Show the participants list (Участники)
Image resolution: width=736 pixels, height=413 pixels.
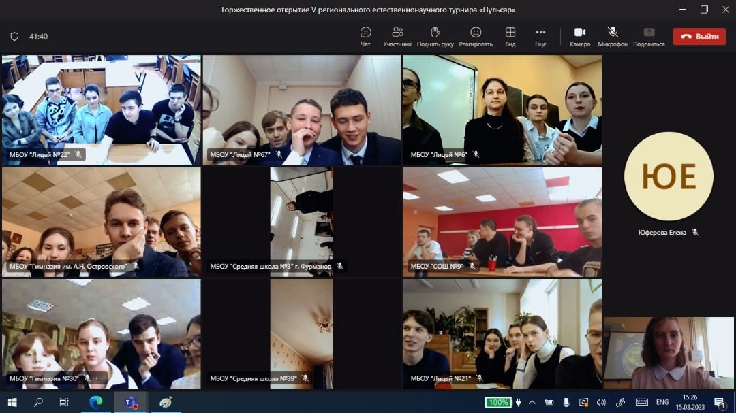(397, 36)
